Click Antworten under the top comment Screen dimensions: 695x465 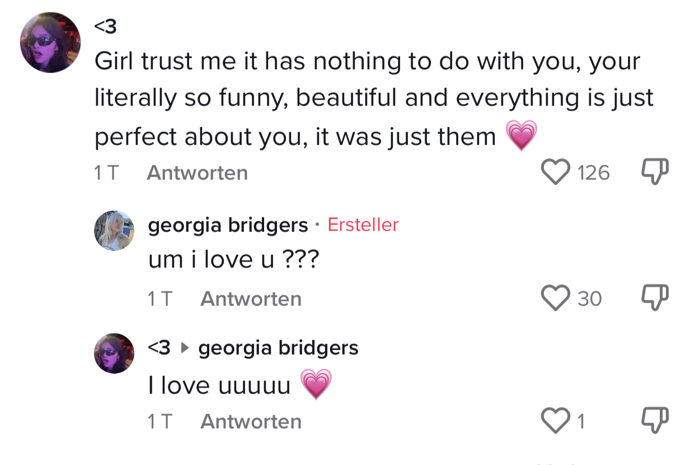click(x=197, y=173)
